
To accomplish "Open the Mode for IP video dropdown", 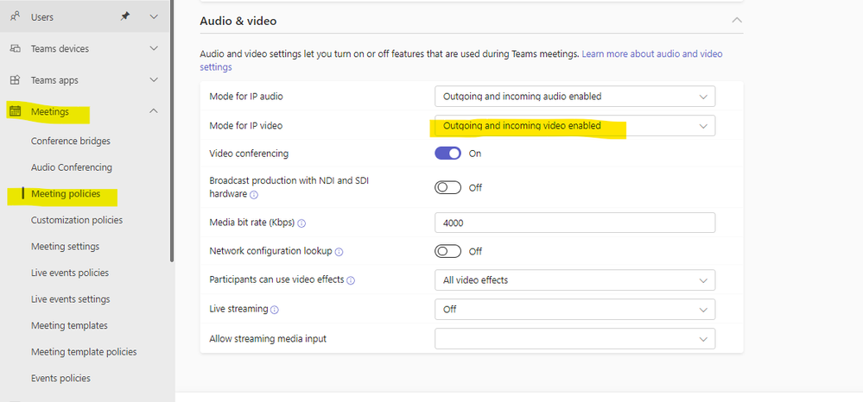I will tap(574, 125).
